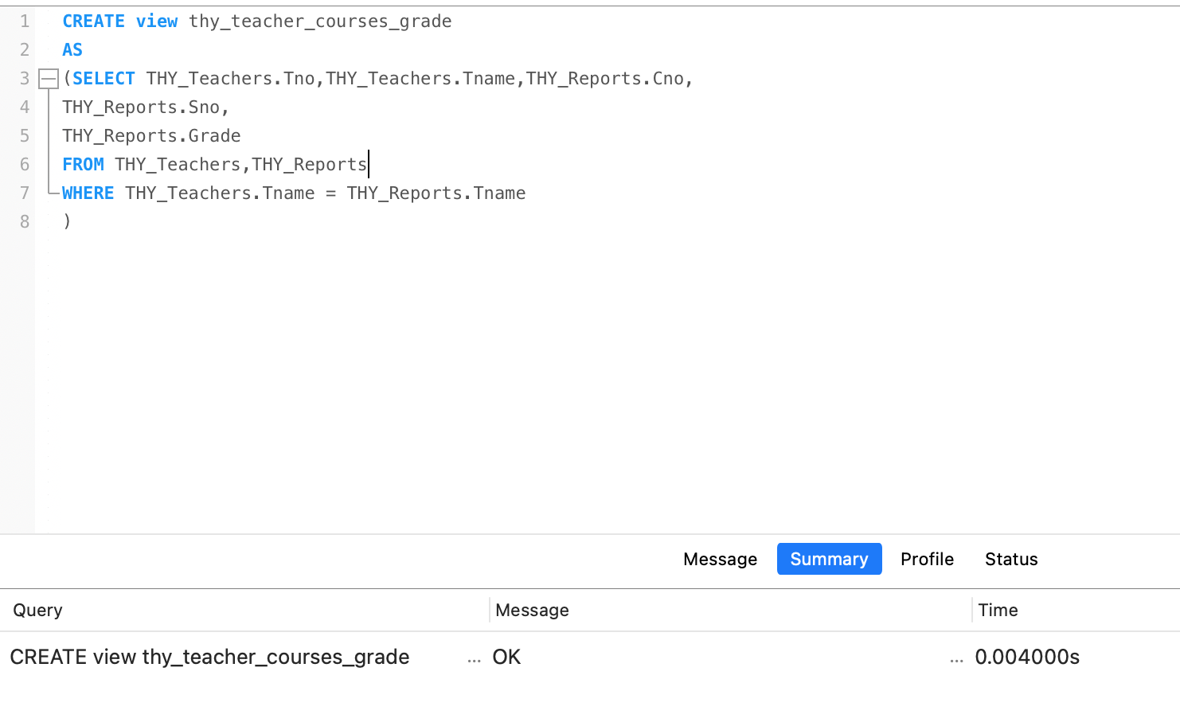Show the Status tab
The height and width of the screenshot is (726, 1180).
click(1011, 559)
